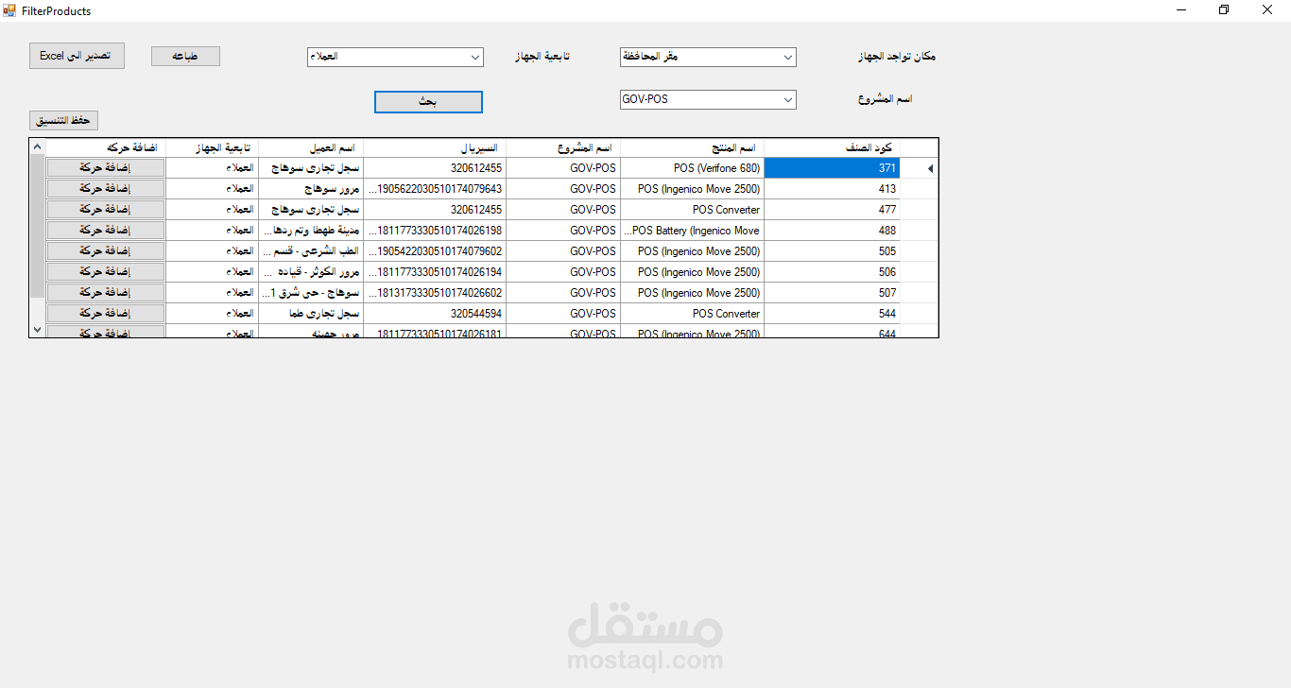
Task: Click the طباعه print button
Action: tap(185, 57)
